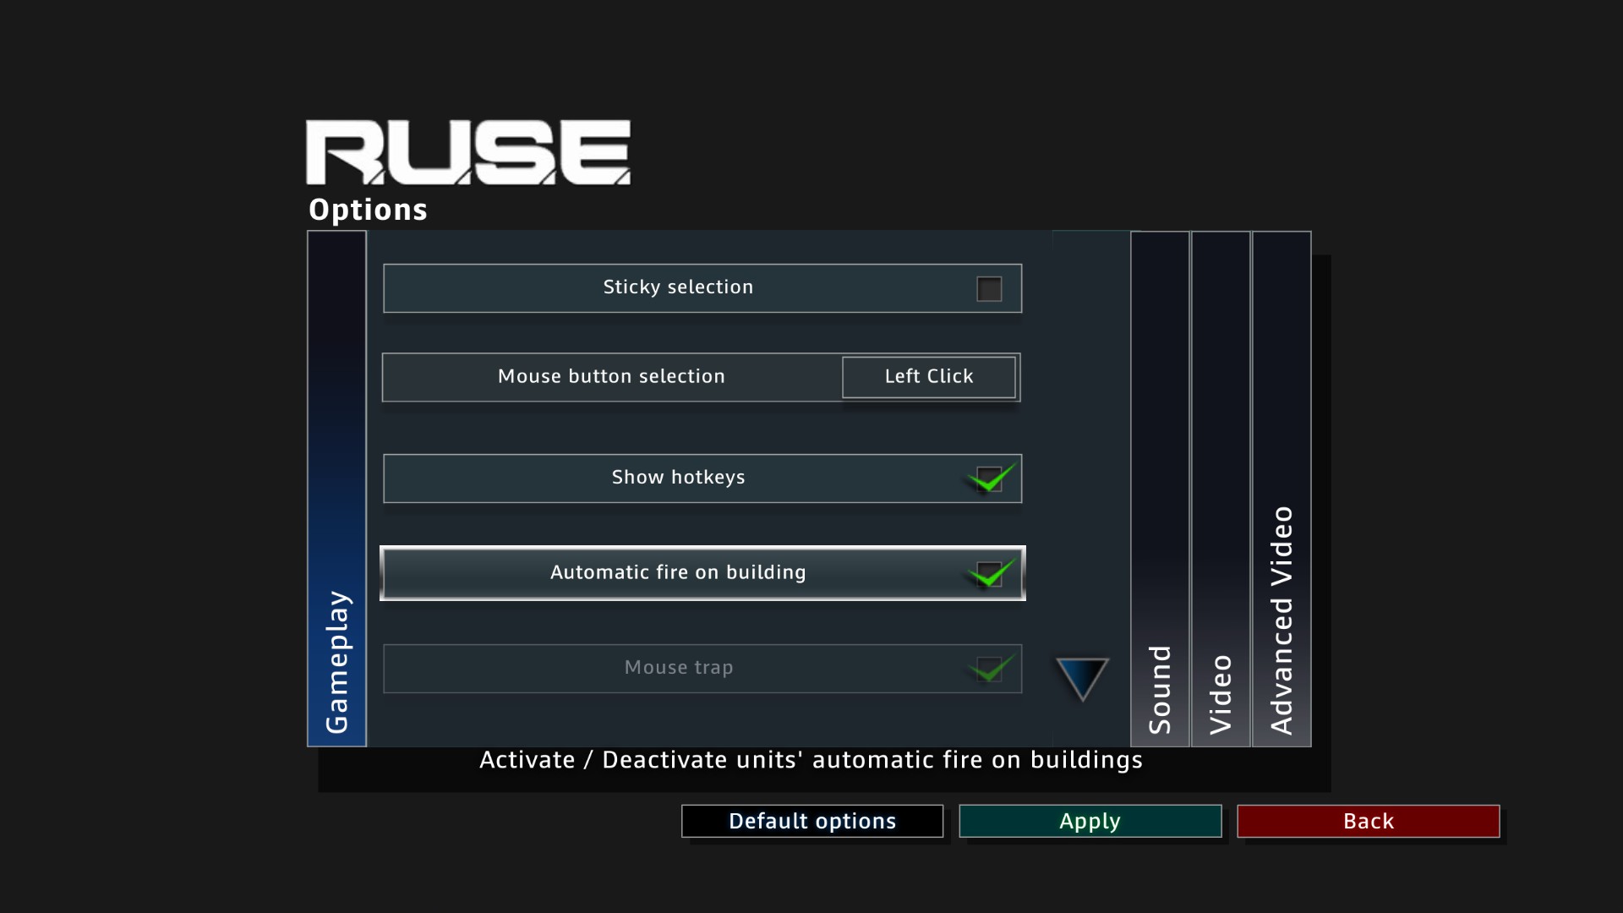Click the Apply button
Viewport: 1623px width, 913px height.
coord(1090,821)
